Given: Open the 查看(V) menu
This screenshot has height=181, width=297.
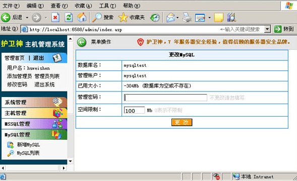Looking at the screenshot, I should click(59, 6).
